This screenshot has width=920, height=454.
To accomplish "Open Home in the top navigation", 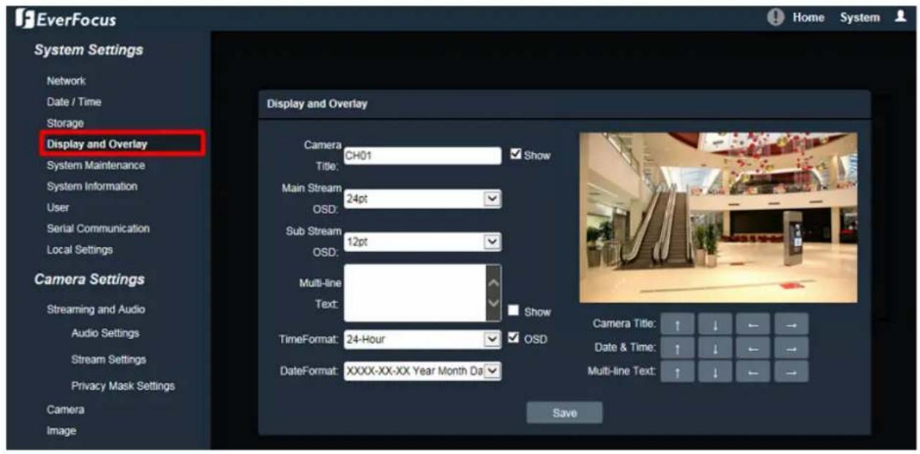I will [x=808, y=18].
